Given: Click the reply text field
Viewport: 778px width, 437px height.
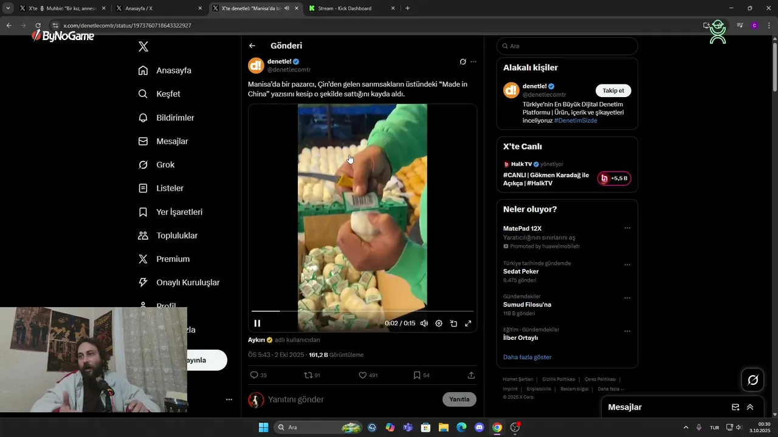Looking at the screenshot, I should [353, 400].
